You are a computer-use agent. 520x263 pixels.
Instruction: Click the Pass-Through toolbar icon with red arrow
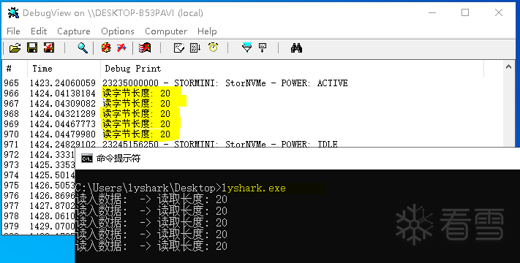point(121,48)
